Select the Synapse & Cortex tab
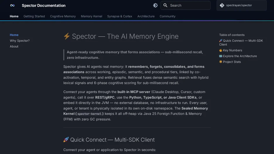The height and width of the screenshot is (154, 274). pos(120,16)
